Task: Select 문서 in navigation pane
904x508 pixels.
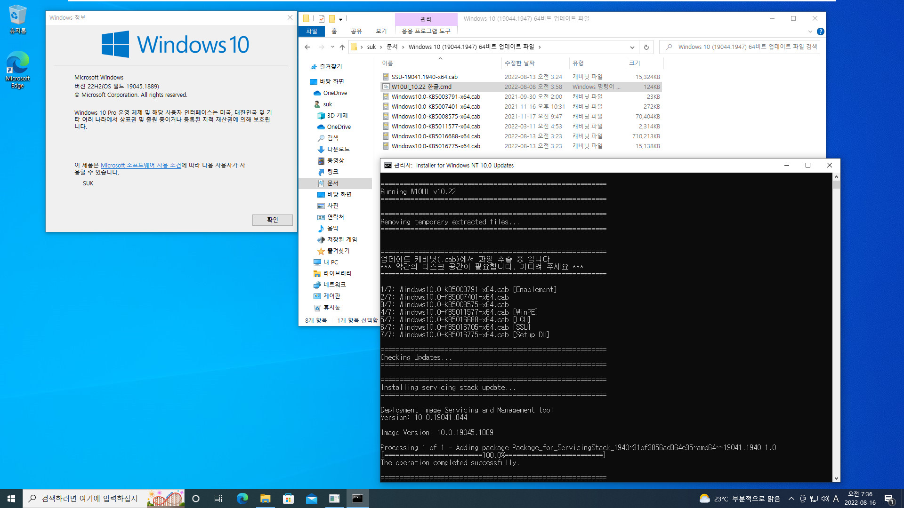Action: pyautogui.click(x=335, y=183)
